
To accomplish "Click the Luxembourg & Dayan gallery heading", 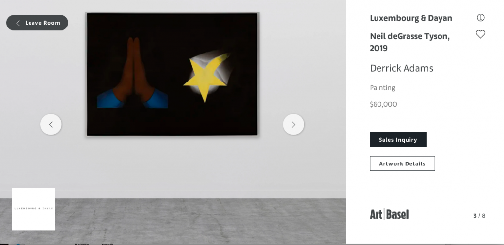I will (411, 18).
